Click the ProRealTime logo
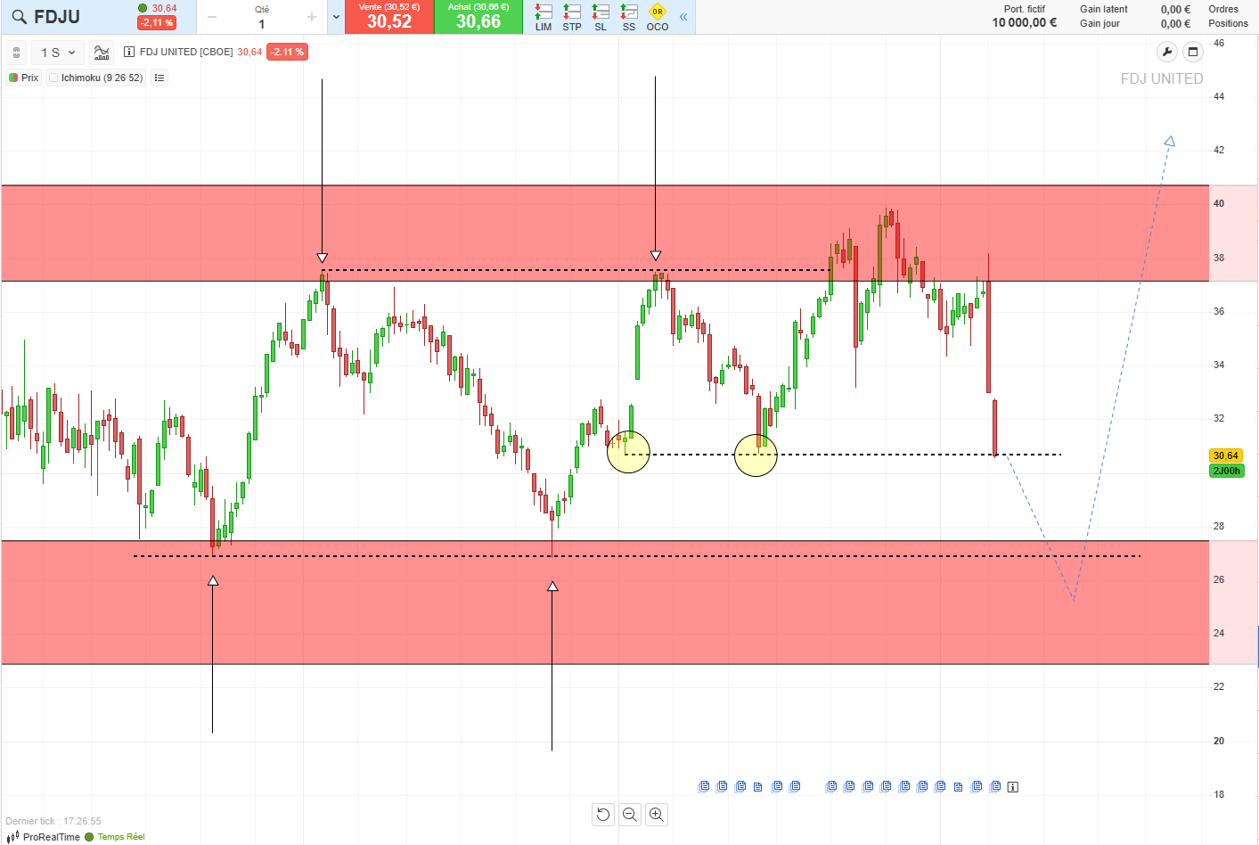 pyautogui.click(x=44, y=837)
